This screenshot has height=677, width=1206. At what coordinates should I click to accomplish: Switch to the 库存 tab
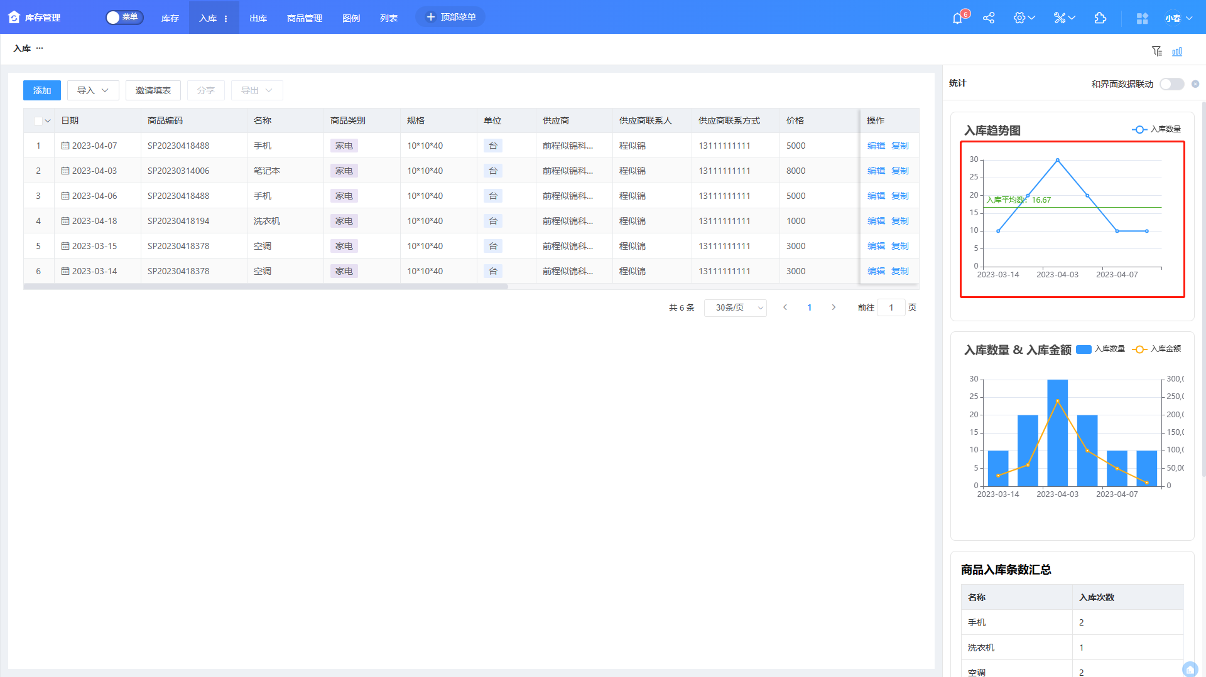(x=170, y=18)
